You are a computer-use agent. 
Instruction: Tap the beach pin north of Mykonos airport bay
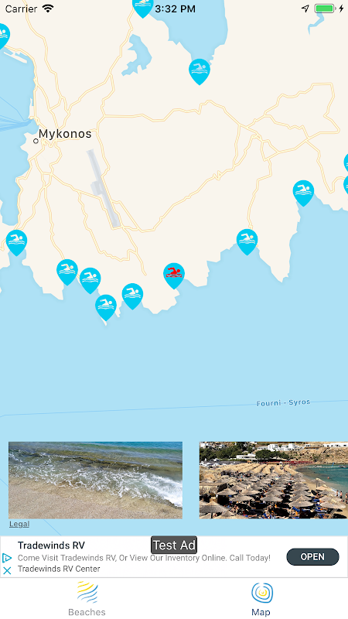point(200,71)
